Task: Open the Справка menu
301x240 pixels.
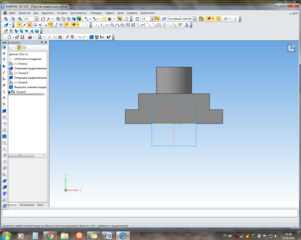Action: [132, 13]
